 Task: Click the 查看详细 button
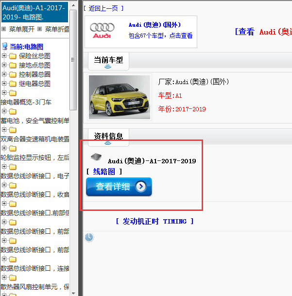pos(119,187)
